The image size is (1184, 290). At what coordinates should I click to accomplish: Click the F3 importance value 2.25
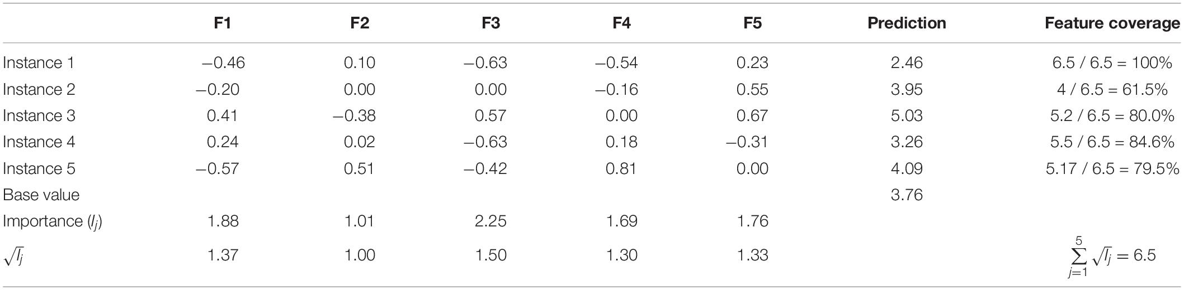(x=490, y=221)
